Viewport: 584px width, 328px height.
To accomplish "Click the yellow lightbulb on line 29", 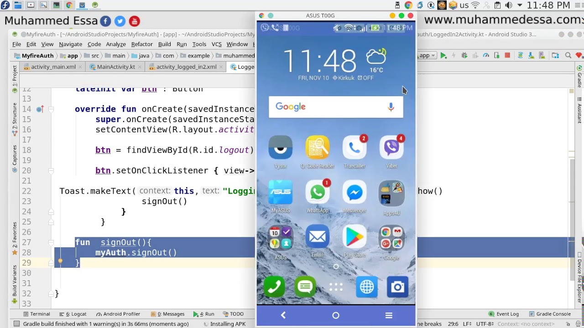I will (x=60, y=261).
